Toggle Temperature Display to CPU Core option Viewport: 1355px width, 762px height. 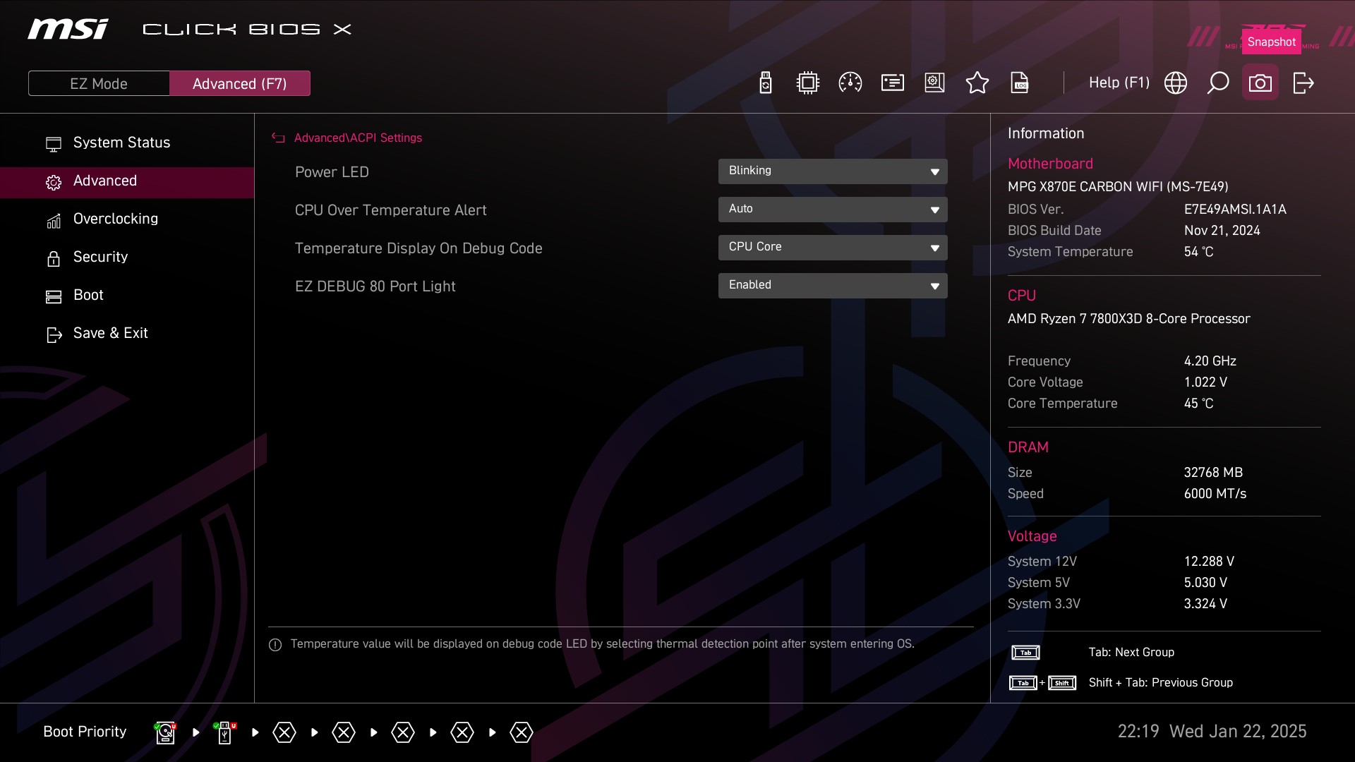tap(833, 248)
